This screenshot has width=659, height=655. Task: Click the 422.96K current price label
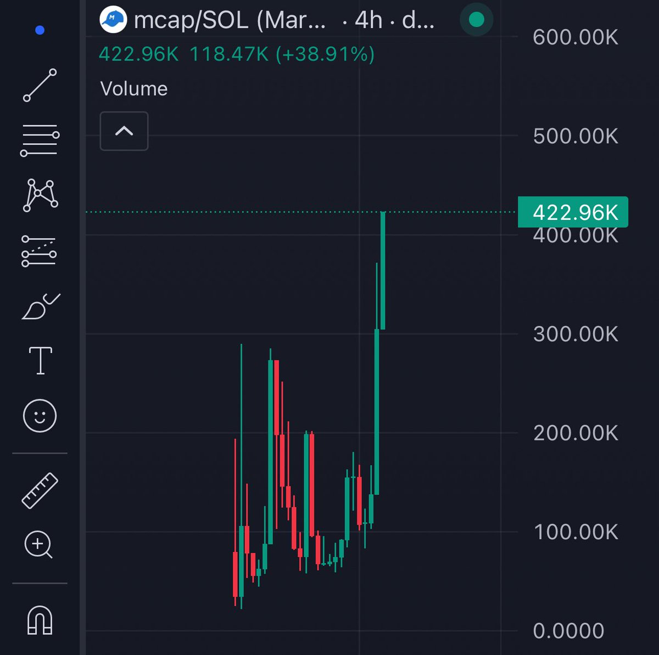click(x=573, y=212)
